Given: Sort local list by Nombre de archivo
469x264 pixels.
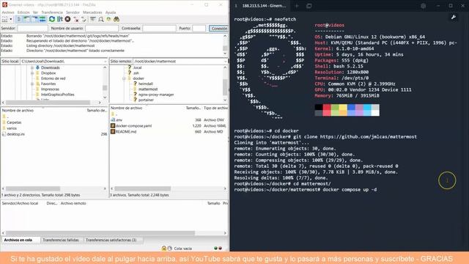Looking at the screenshot, I should (18, 111).
